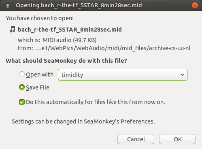Click the dialog title bar text

pos(79,5)
